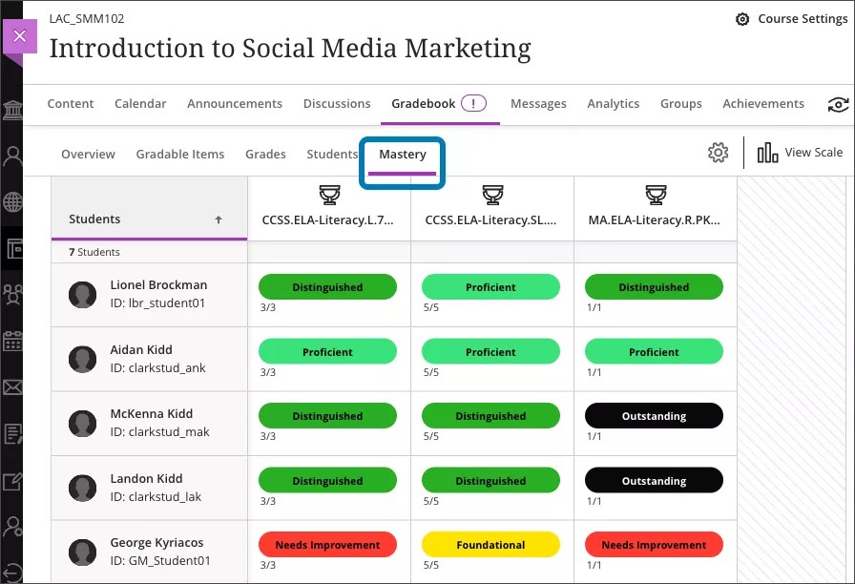Click View Scale button
The width and height of the screenshot is (855, 584).
pos(800,153)
